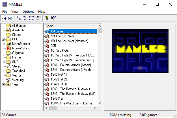Click icon beside '99 The Last War
This screenshot has height=118, width=177.
point(47,36)
